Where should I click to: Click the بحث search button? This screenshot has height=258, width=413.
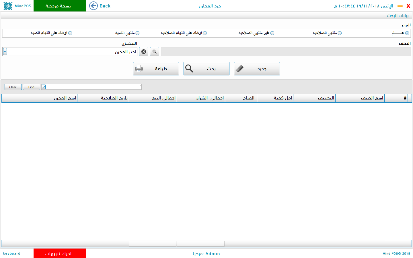206,69
